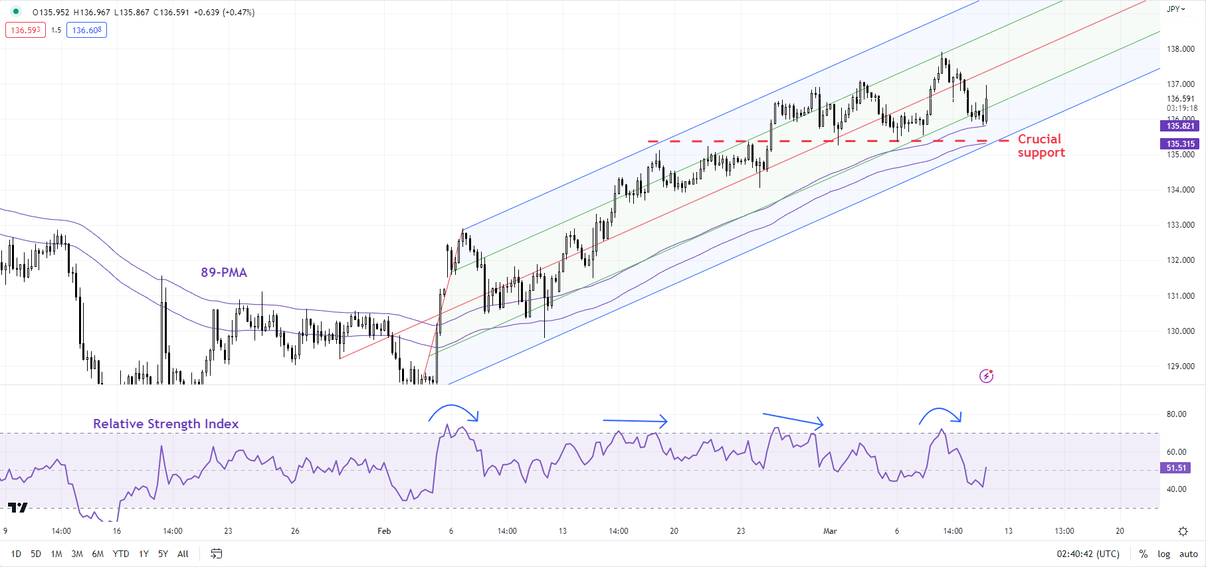Image resolution: width=1206 pixels, height=567 pixels.
Task: Select the 5D time range
Action: pos(36,554)
